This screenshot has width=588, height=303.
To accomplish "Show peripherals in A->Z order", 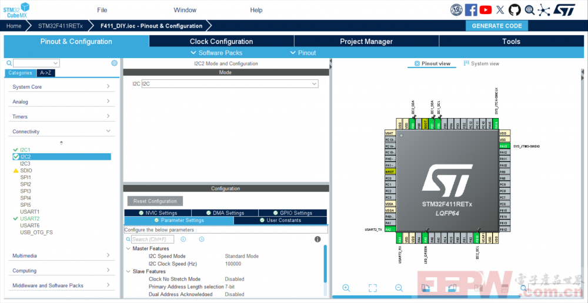I will [x=46, y=73].
